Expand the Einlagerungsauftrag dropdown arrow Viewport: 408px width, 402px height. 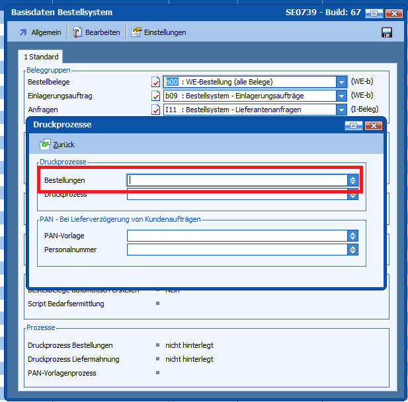coord(341,96)
